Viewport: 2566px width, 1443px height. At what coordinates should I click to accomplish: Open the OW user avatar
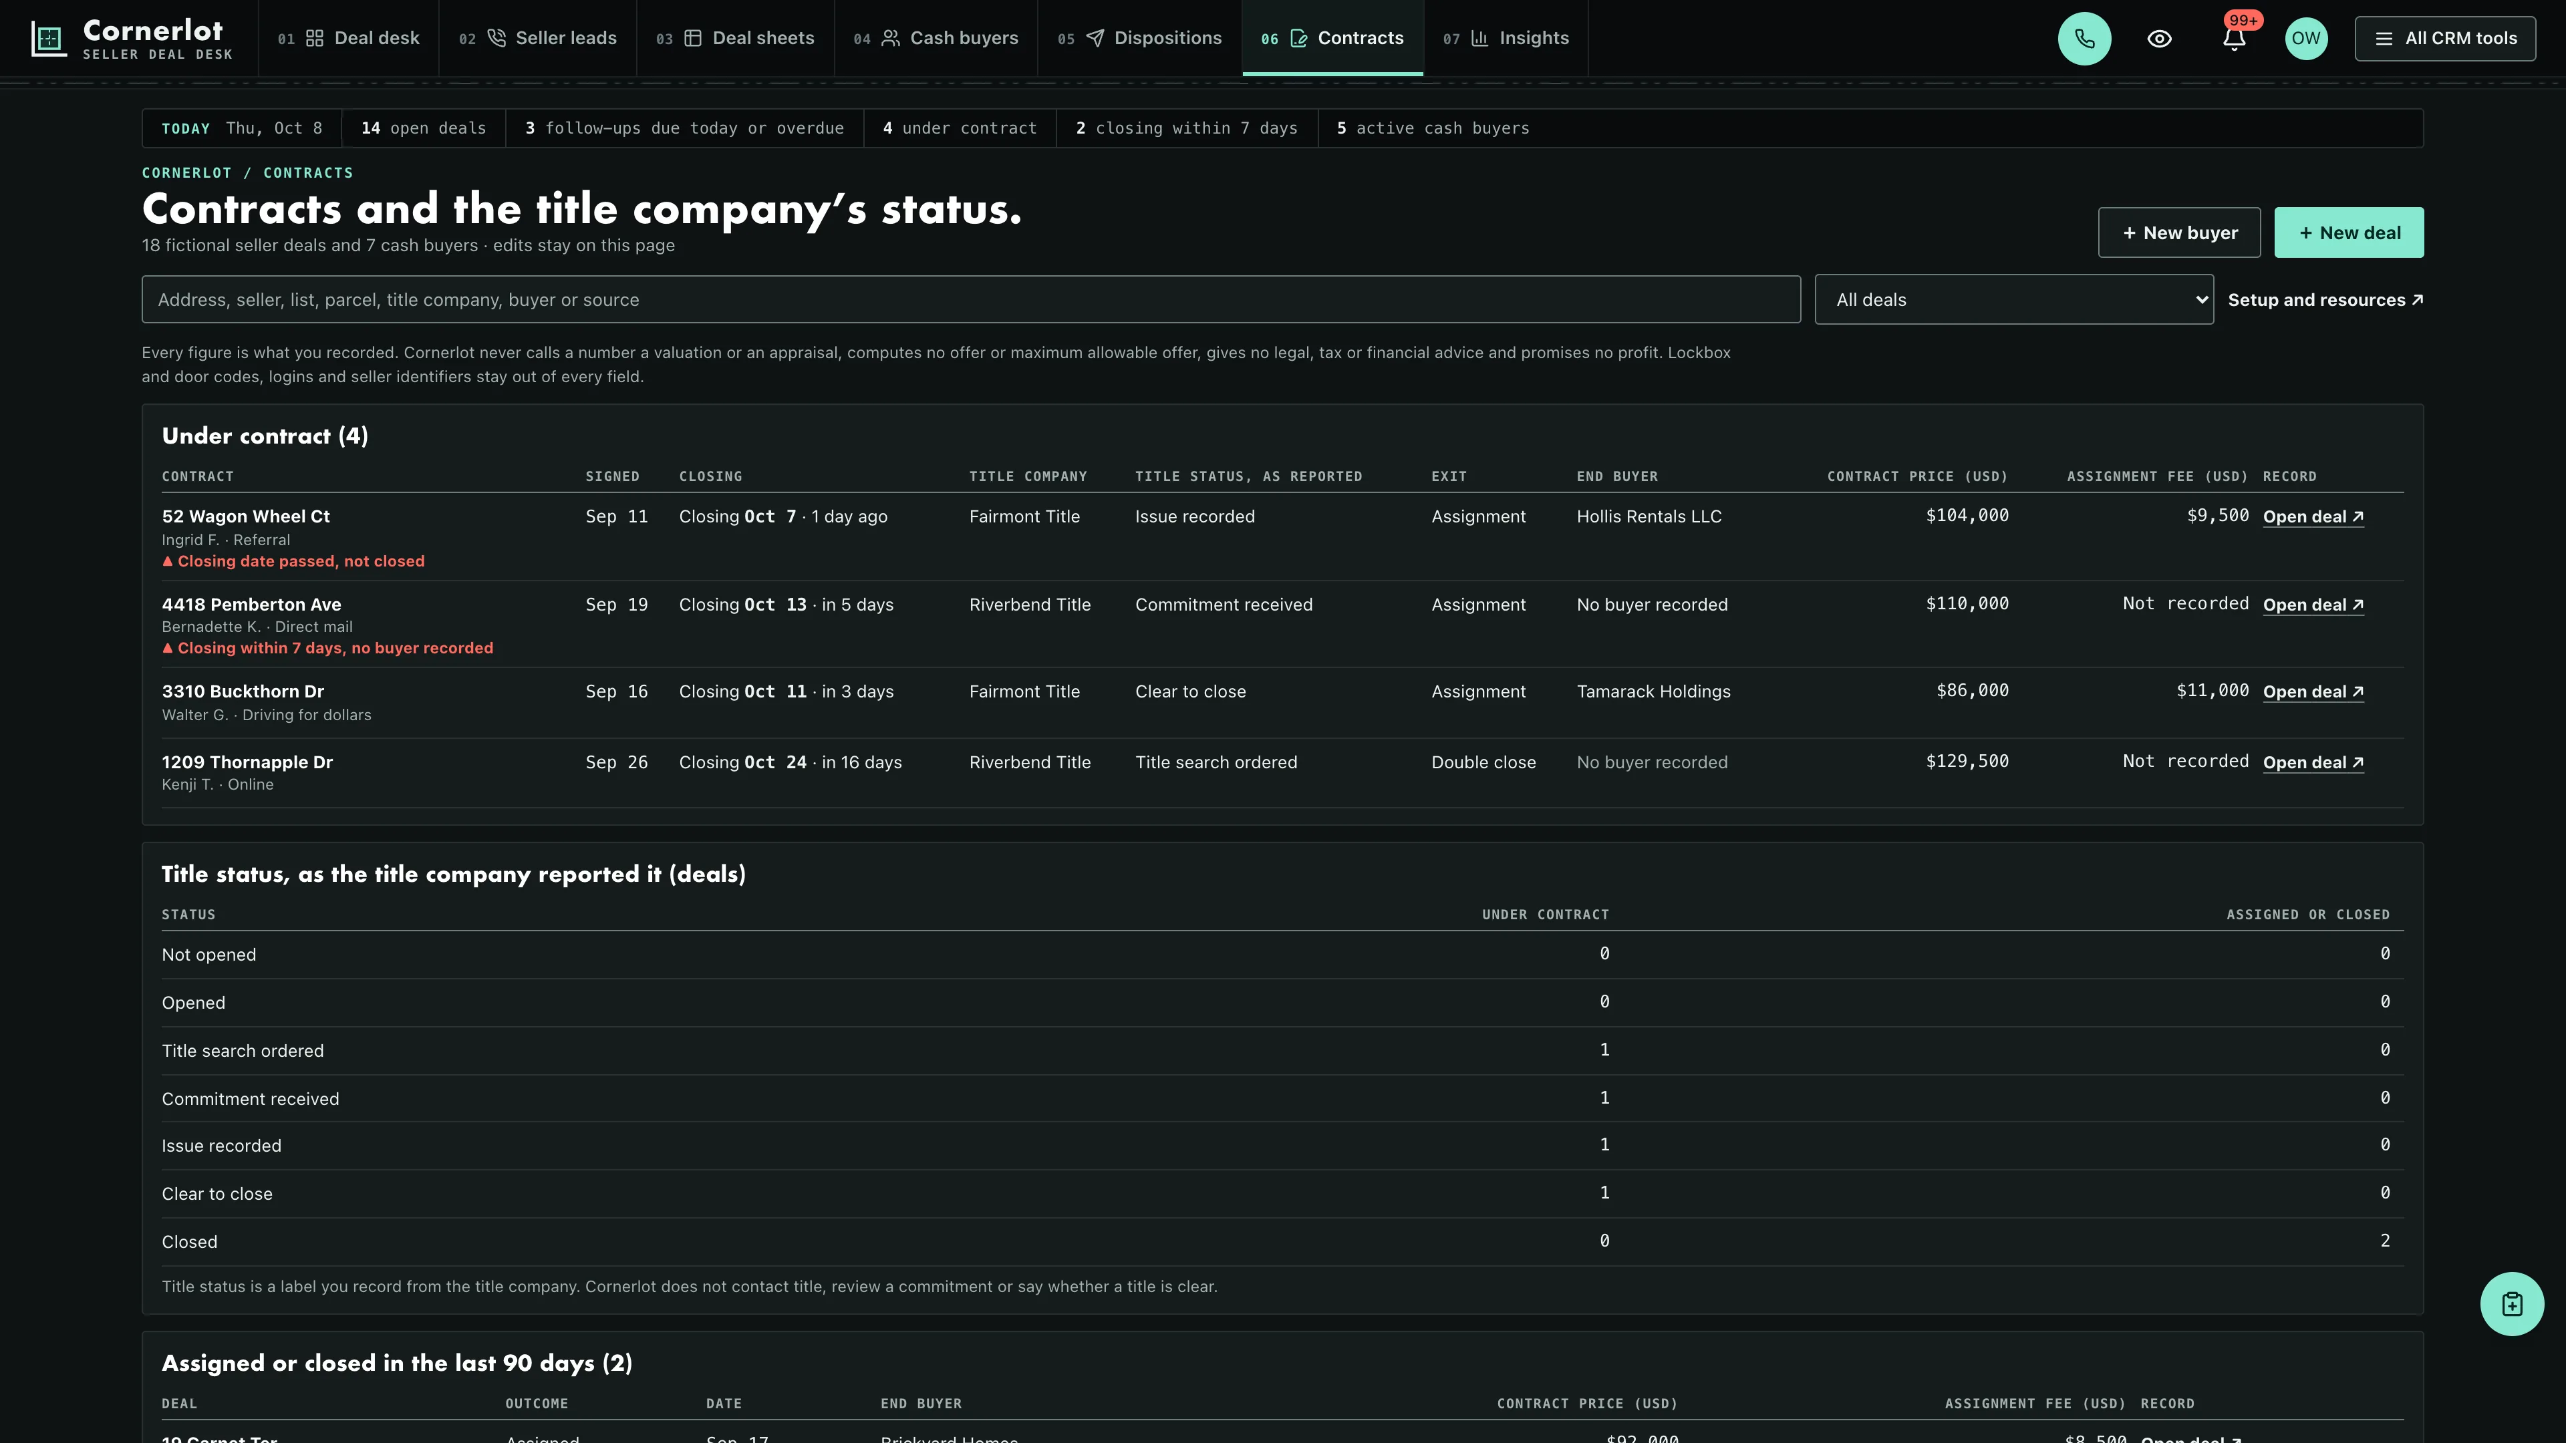coord(2306,39)
